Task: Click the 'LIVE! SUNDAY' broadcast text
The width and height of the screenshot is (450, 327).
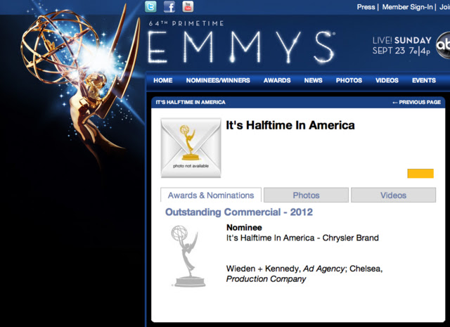Action: [x=401, y=41]
